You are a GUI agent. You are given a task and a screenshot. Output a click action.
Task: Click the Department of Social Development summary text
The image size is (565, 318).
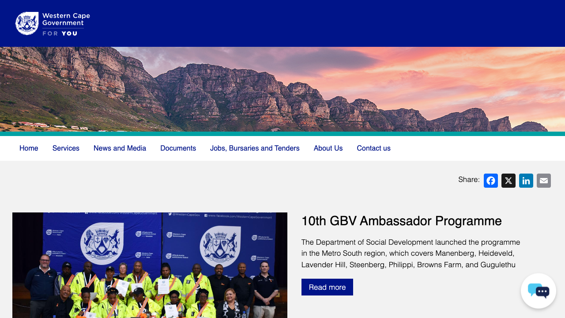click(x=411, y=254)
